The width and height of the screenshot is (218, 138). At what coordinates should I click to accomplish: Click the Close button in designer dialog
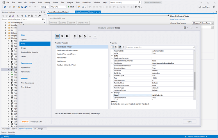(190, 122)
